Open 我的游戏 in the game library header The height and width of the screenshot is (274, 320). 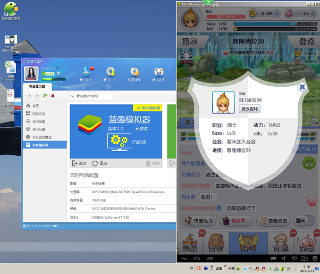pos(87,74)
